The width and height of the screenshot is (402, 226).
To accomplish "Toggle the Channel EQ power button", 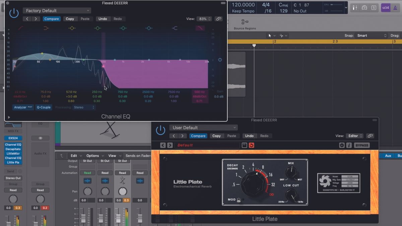I will pos(14,13).
